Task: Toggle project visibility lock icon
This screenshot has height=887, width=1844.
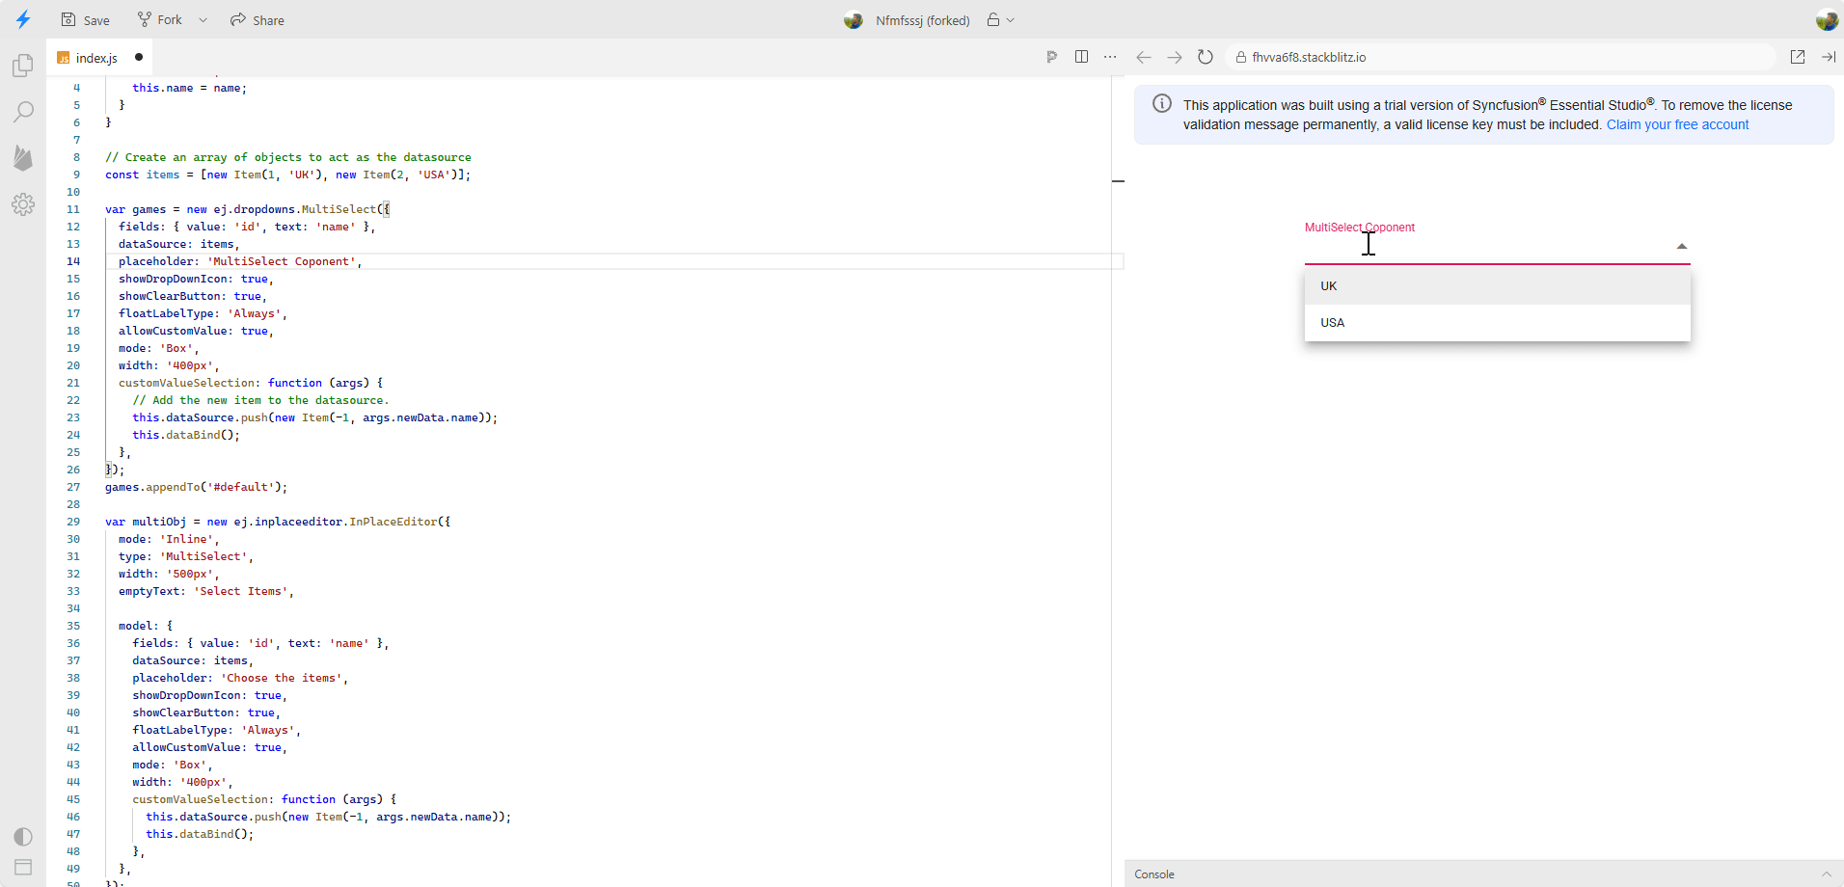Action: coord(993,20)
